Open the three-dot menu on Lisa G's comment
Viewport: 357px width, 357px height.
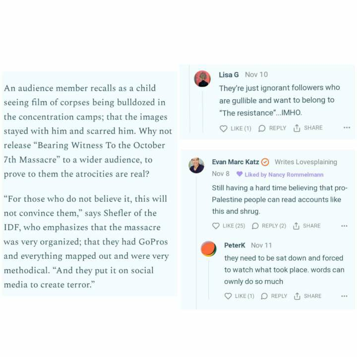coord(347,128)
